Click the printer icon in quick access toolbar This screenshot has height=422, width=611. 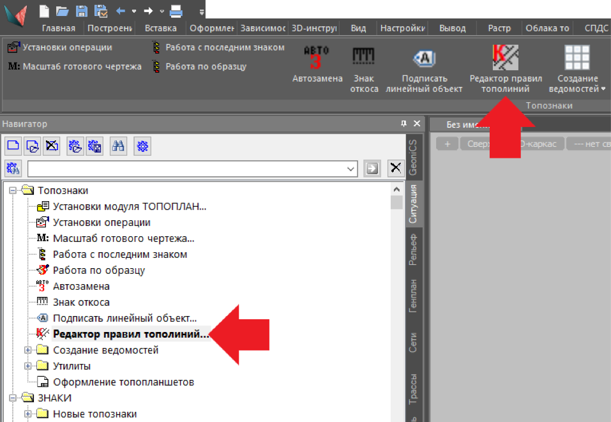click(x=176, y=11)
